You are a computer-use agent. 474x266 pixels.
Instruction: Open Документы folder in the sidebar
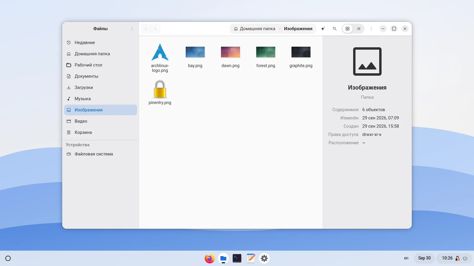pos(100,76)
